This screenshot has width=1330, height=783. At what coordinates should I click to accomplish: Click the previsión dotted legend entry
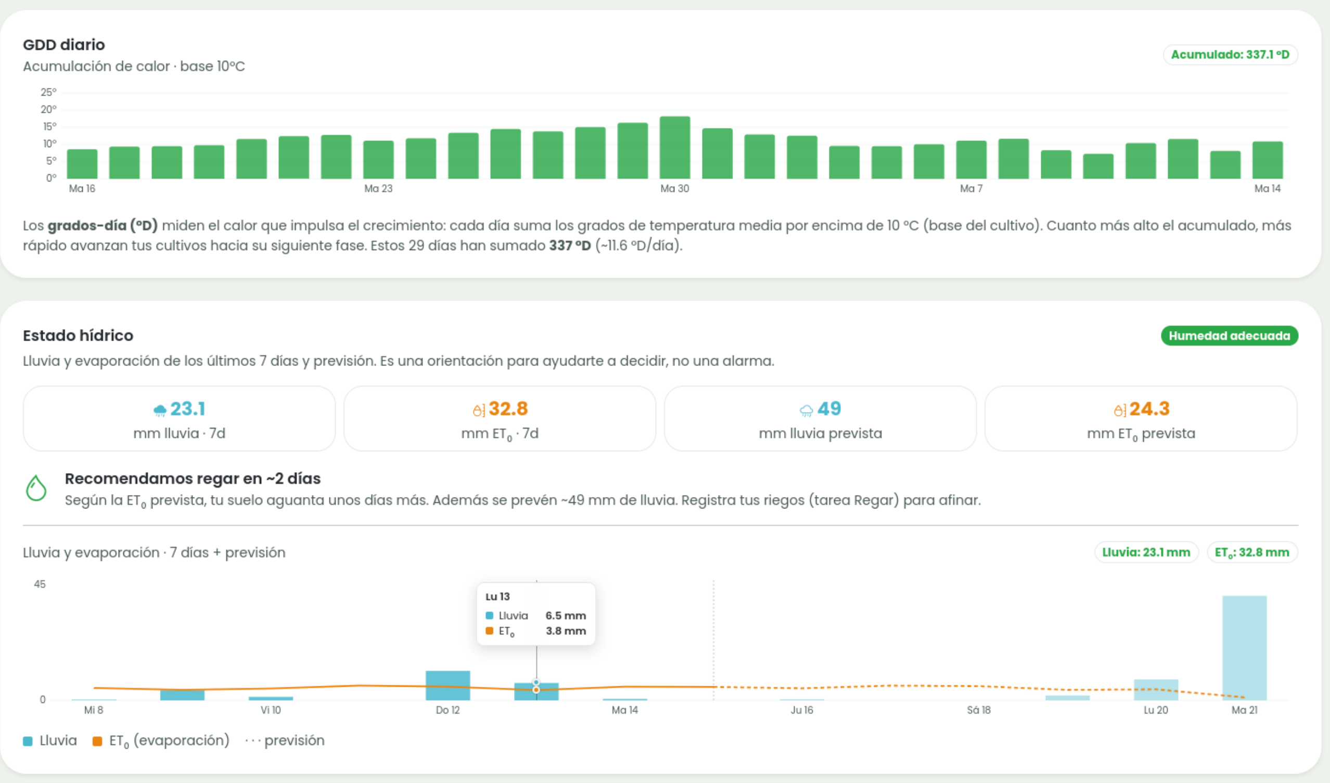coord(285,741)
